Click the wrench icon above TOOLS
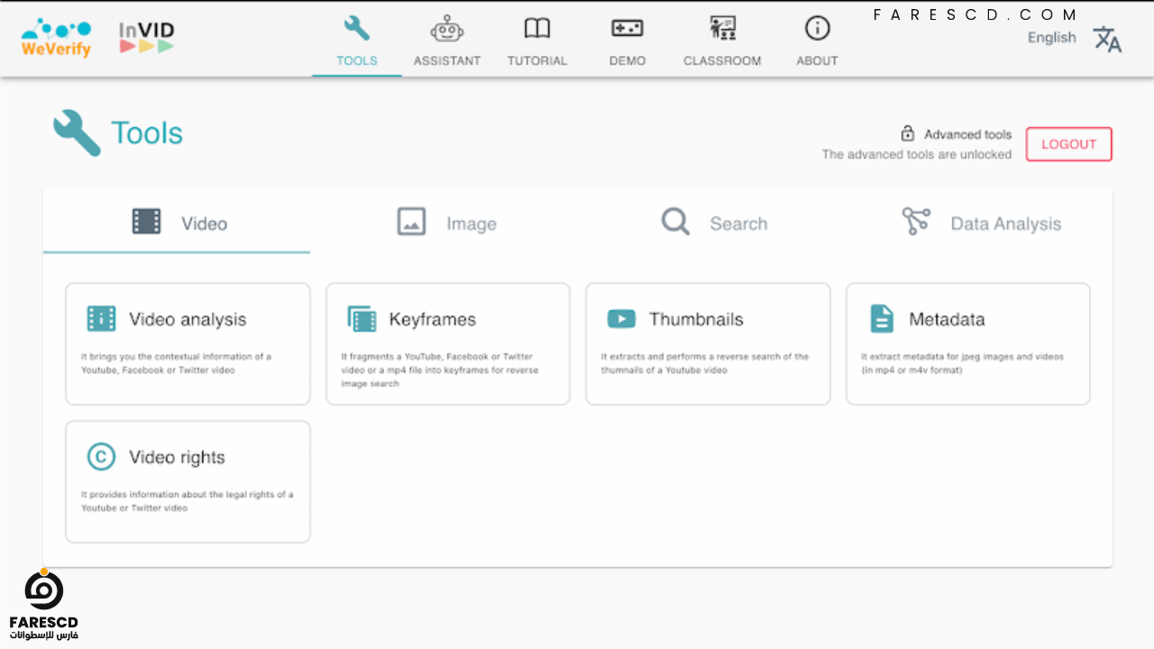The width and height of the screenshot is (1154, 649). click(x=357, y=28)
